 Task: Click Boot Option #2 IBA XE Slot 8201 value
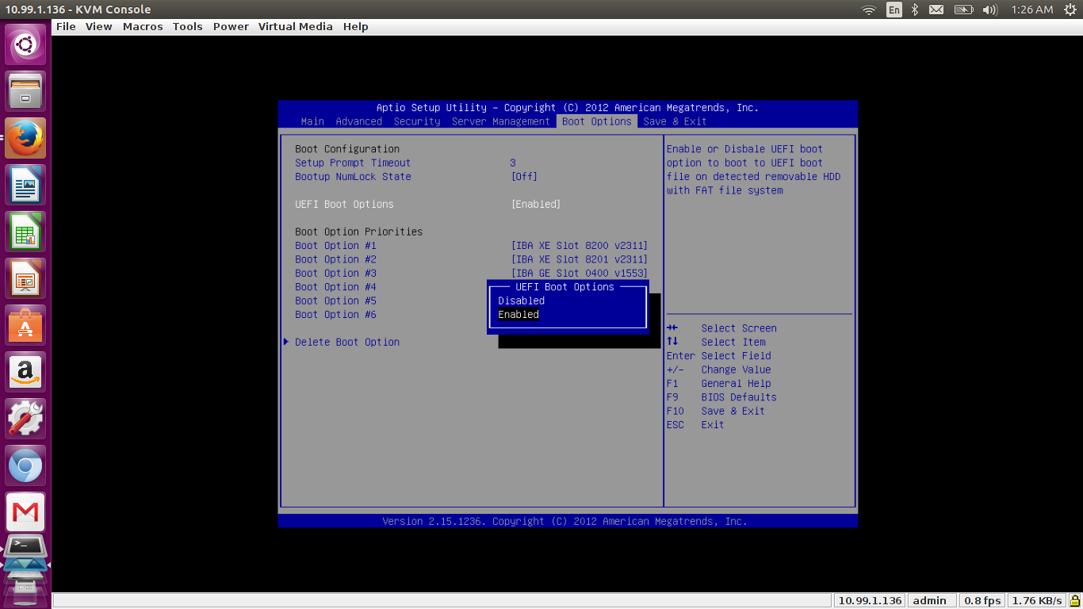[580, 259]
